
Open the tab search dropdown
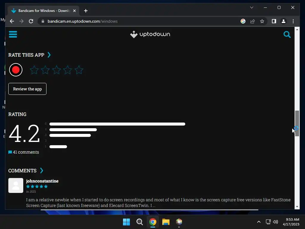[x=251, y=7]
